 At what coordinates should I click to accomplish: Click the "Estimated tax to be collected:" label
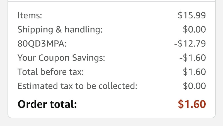coord(77,86)
